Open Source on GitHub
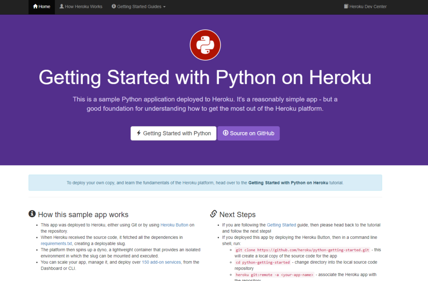Screen dimensions: 428x281 (x=249, y=133)
